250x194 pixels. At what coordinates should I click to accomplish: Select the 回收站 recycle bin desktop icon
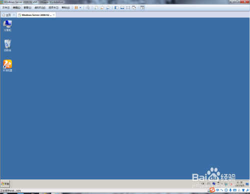7,45
